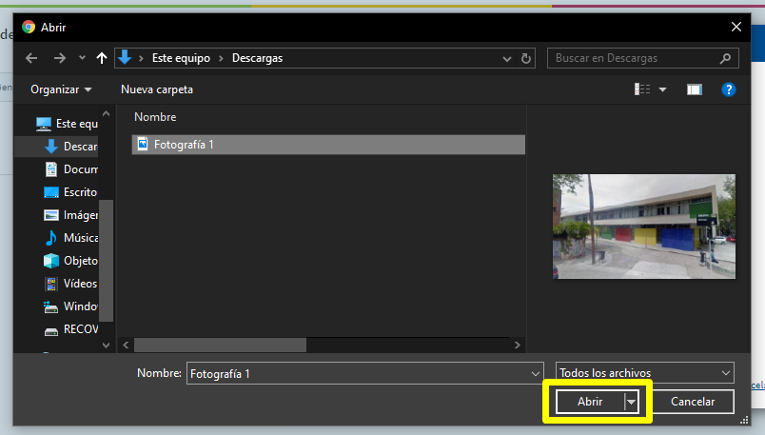765x435 pixels.
Task: Expand the Abrir button split arrow
Action: coord(630,402)
